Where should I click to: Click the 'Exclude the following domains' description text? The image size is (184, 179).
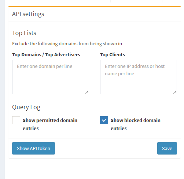click(67, 44)
